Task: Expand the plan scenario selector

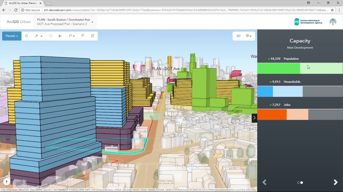Action: point(92,22)
